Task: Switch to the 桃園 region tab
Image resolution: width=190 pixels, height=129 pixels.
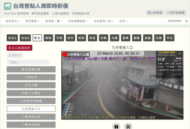Action: (48, 38)
